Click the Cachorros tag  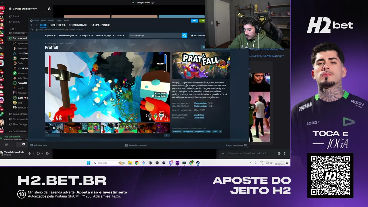[177, 131]
